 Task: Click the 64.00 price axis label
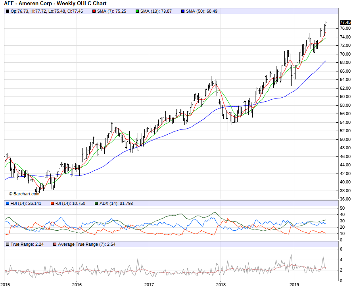tap(345, 79)
